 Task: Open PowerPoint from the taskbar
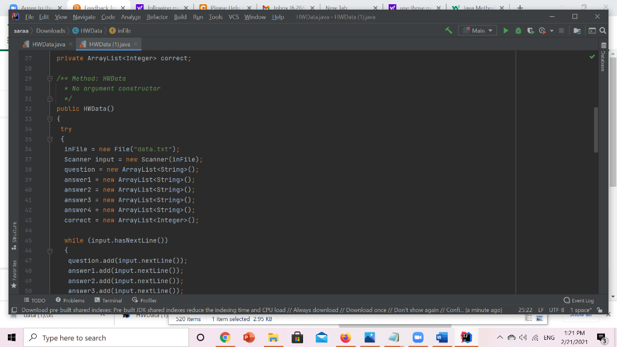[249, 337]
